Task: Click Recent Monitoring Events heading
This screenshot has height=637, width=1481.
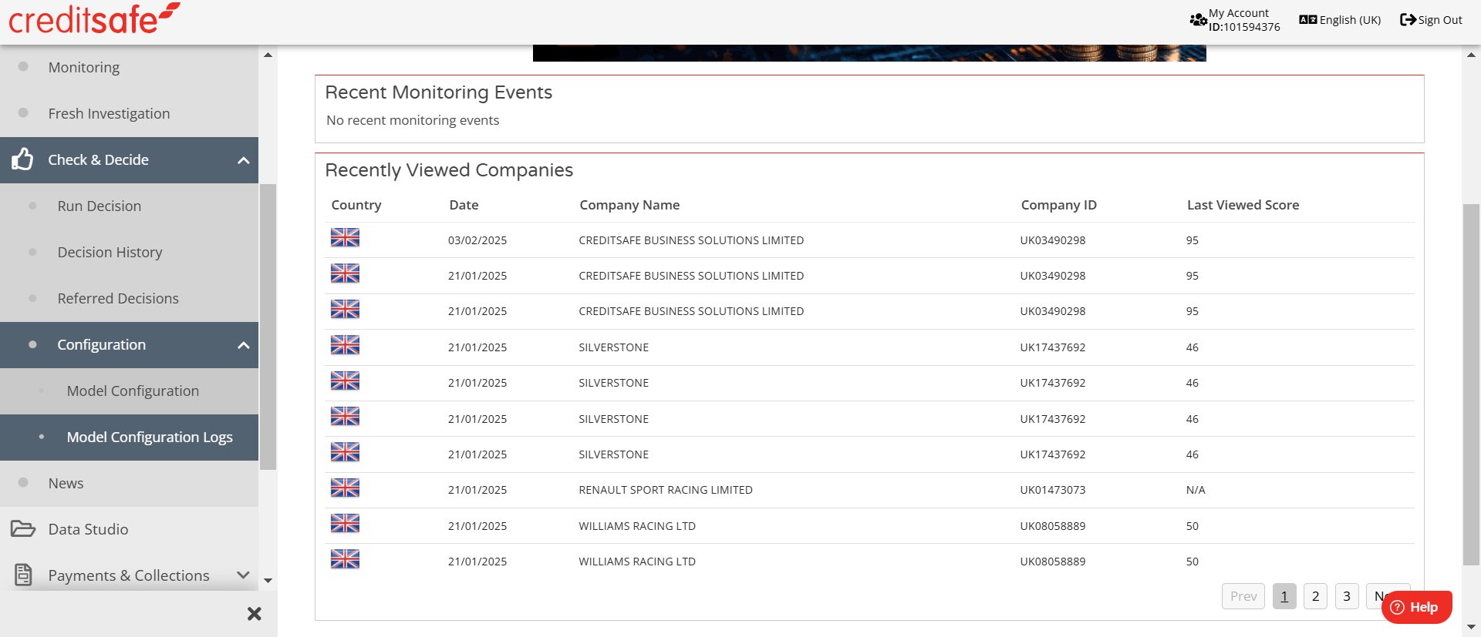Action: pyautogui.click(x=438, y=92)
